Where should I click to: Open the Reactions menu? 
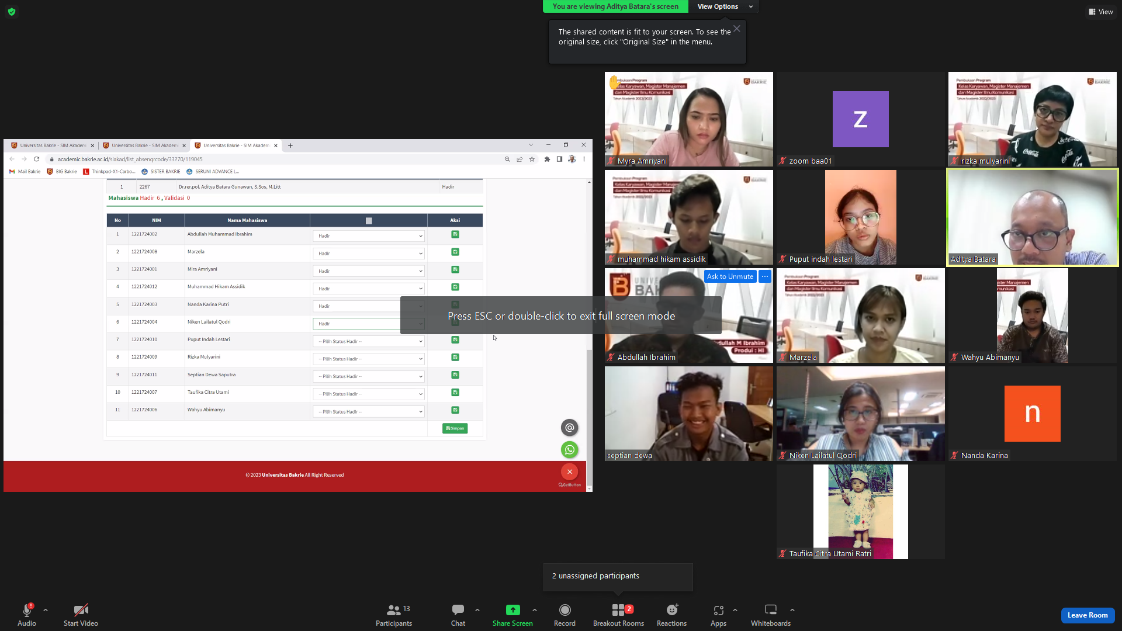671,615
